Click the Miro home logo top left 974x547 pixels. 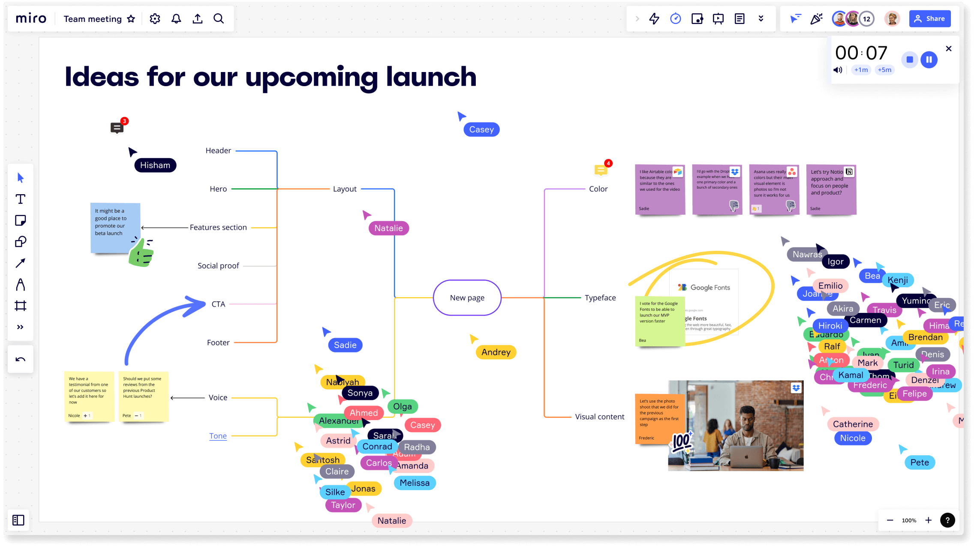(31, 18)
